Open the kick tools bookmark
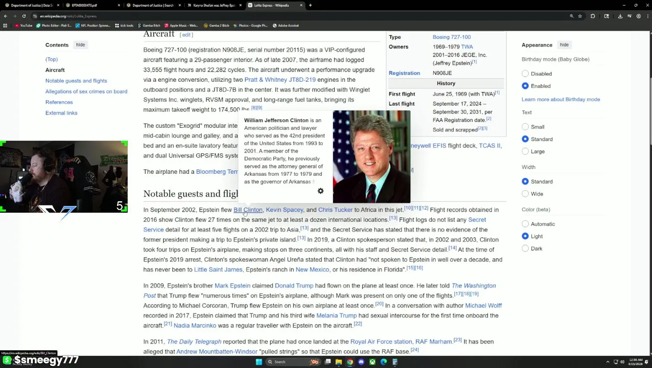Screen dimensions: 652x368 (124, 26)
